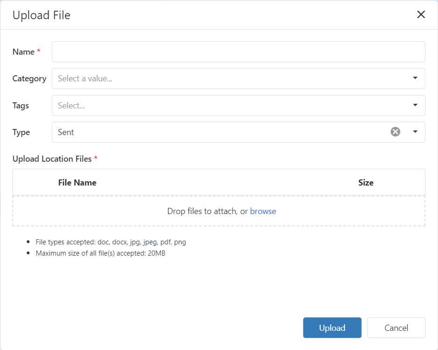Clear the Sent value in Type field
Screen dimensions: 438x350
point(395,132)
